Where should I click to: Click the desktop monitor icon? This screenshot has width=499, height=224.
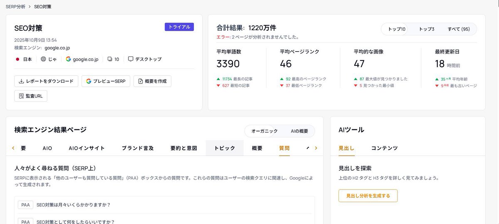(131, 59)
